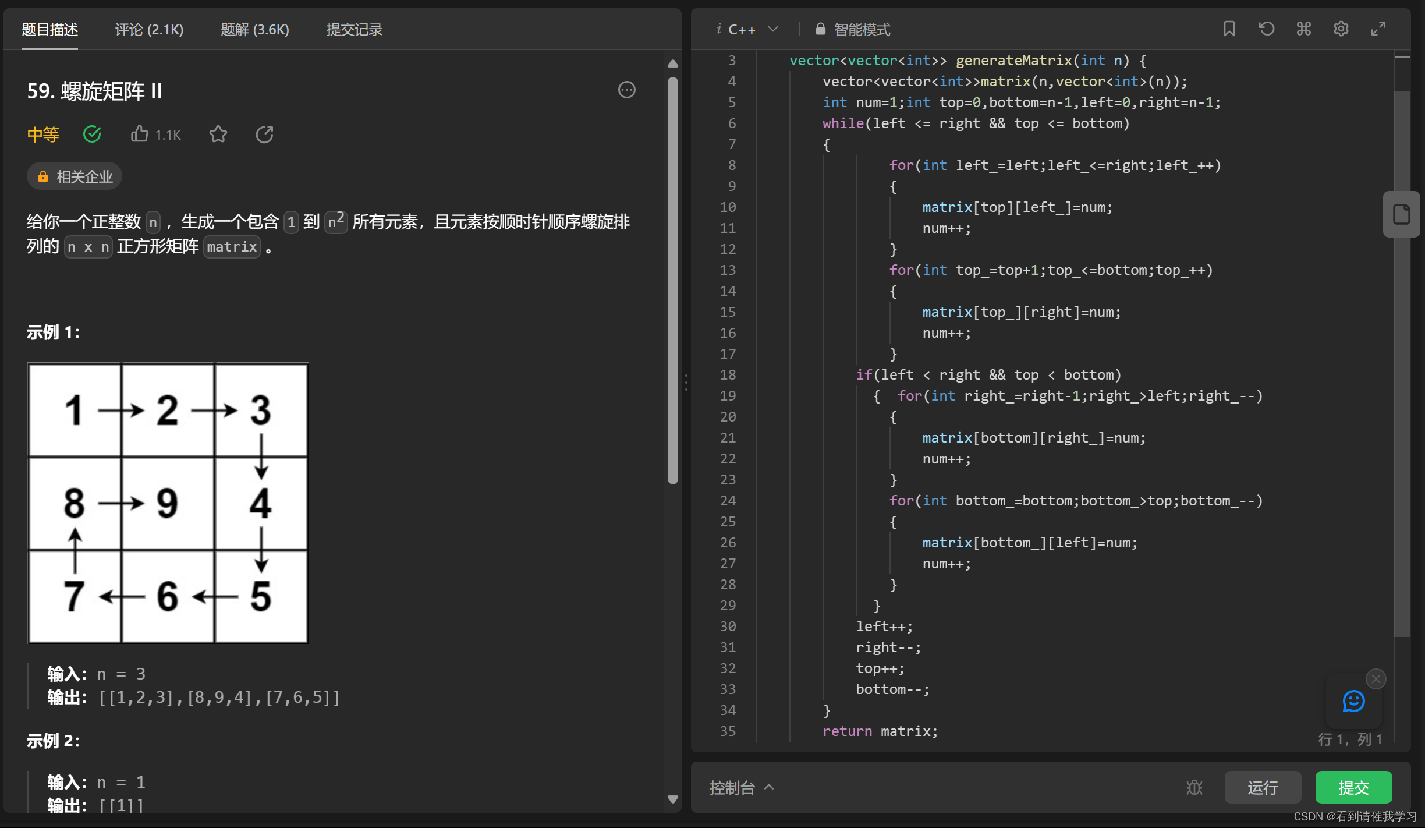Click the bookmark icon in editor toolbar
Image resolution: width=1425 pixels, height=828 pixels.
[x=1229, y=29]
